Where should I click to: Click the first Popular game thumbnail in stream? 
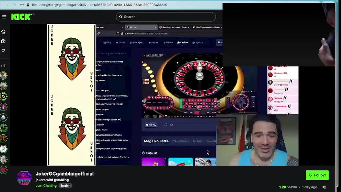tap(154, 162)
